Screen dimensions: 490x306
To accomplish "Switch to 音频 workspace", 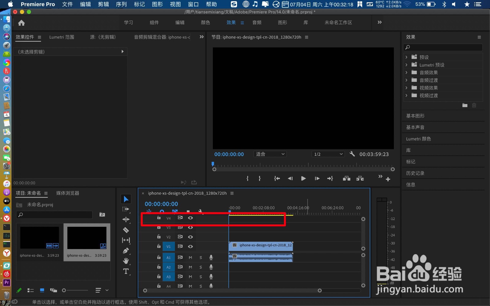I will [x=257, y=23].
